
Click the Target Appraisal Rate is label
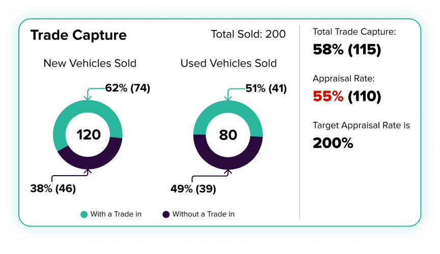coord(361,125)
